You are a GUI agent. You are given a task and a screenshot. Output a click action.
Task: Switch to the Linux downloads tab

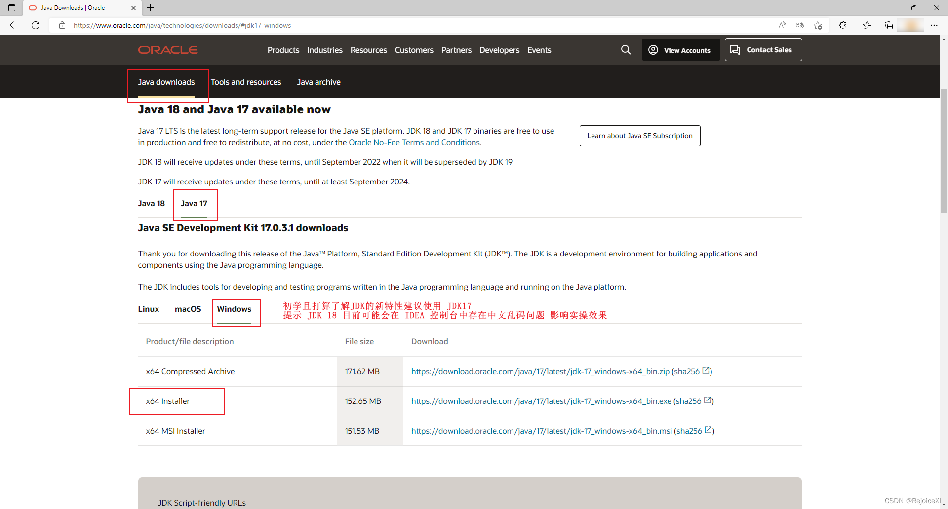[149, 309]
